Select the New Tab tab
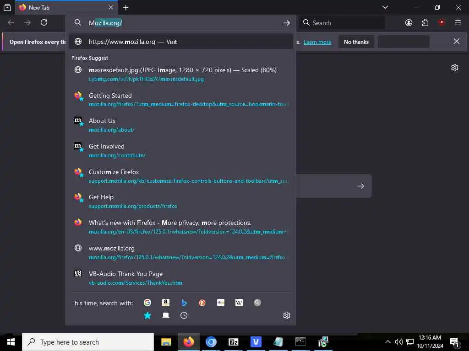The height and width of the screenshot is (351, 469). 66,7
